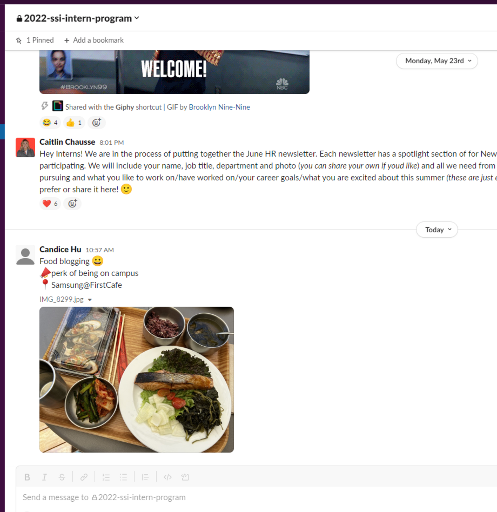Open the 2022-ssi-intern-program channel menu
Viewport: 497px width, 512px height.
(x=78, y=18)
